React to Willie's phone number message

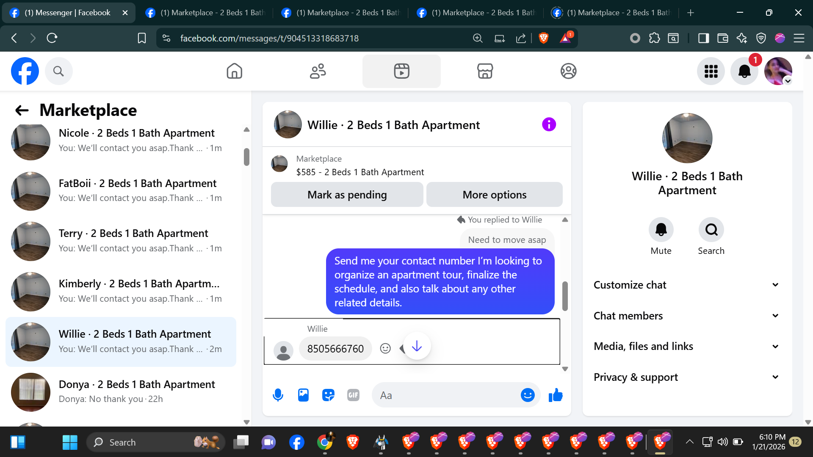coord(385,348)
